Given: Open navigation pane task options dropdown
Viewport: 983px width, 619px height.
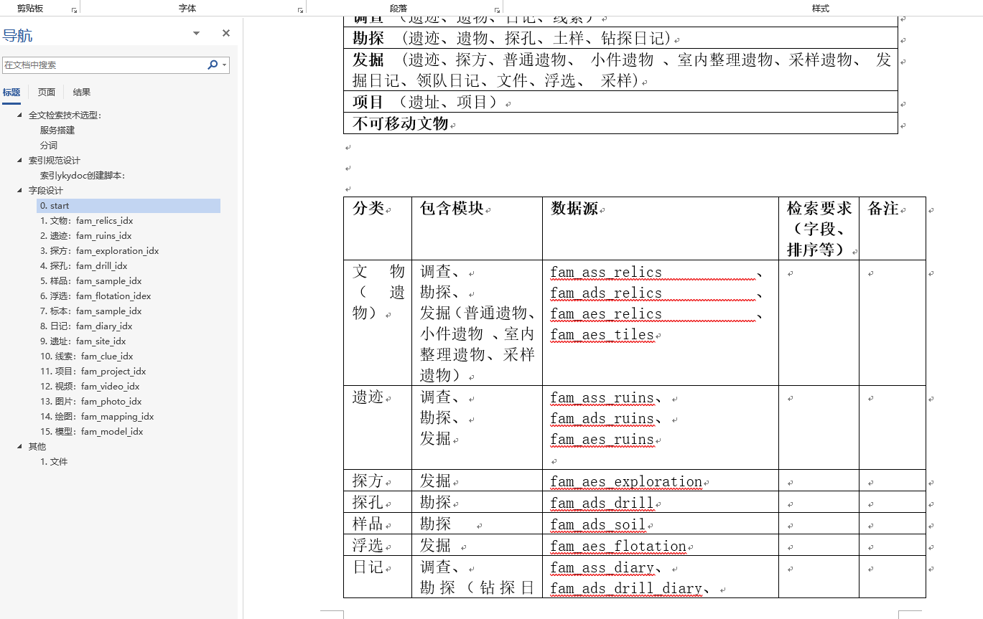Looking at the screenshot, I should [197, 34].
